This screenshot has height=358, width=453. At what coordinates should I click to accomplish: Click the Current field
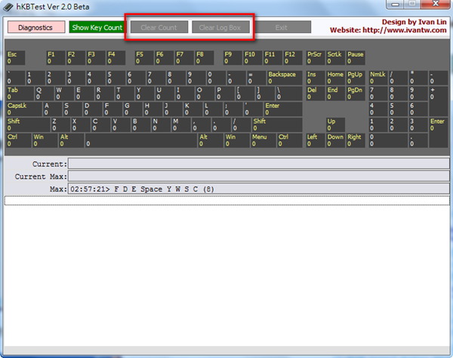(257, 163)
